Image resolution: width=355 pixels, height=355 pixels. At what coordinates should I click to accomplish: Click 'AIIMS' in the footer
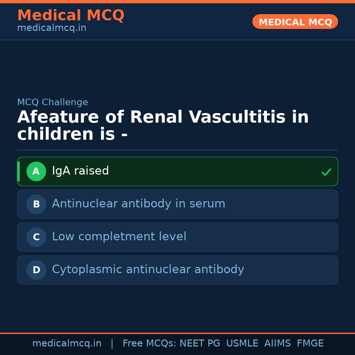[277, 343]
